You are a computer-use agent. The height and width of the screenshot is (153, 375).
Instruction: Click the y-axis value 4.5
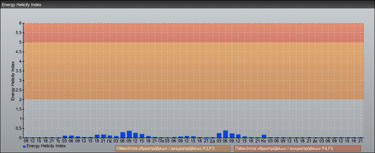tap(19, 52)
